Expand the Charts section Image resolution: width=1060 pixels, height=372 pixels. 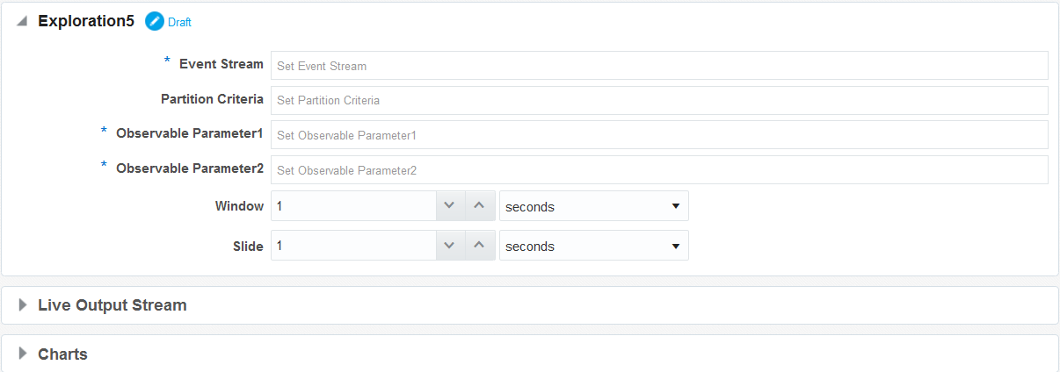tap(23, 354)
